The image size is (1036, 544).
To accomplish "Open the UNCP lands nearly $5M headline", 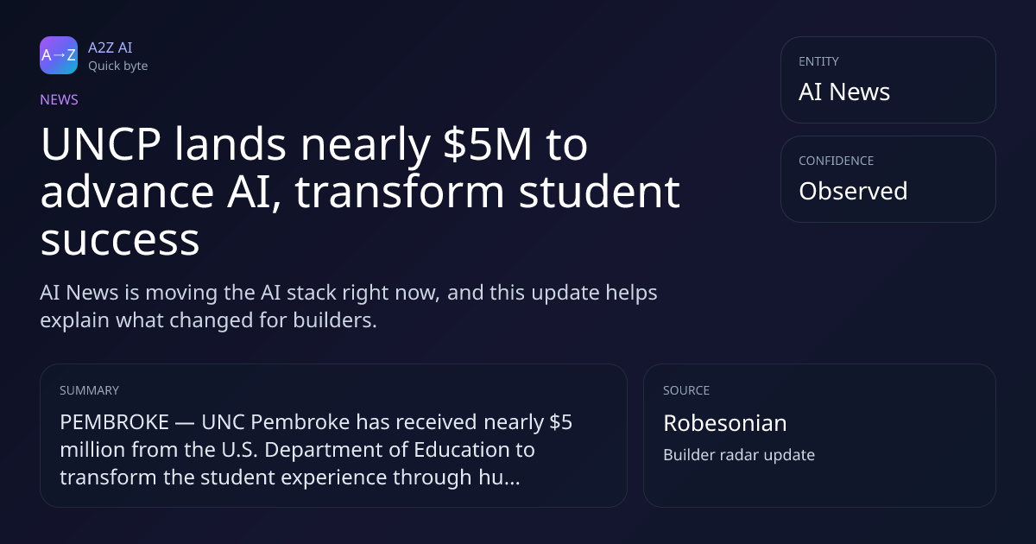I will pyautogui.click(x=361, y=193).
